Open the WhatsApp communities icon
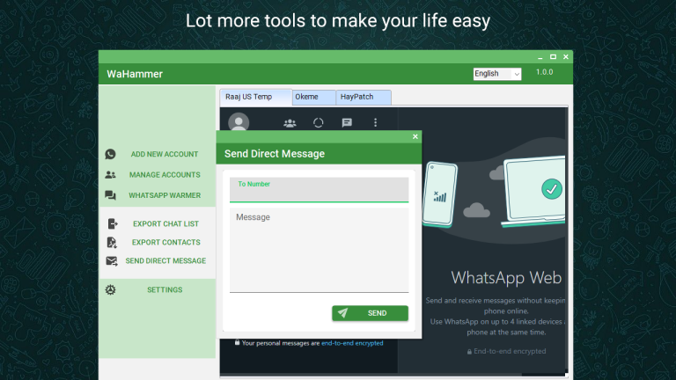This screenshot has height=380, width=676. click(x=290, y=123)
